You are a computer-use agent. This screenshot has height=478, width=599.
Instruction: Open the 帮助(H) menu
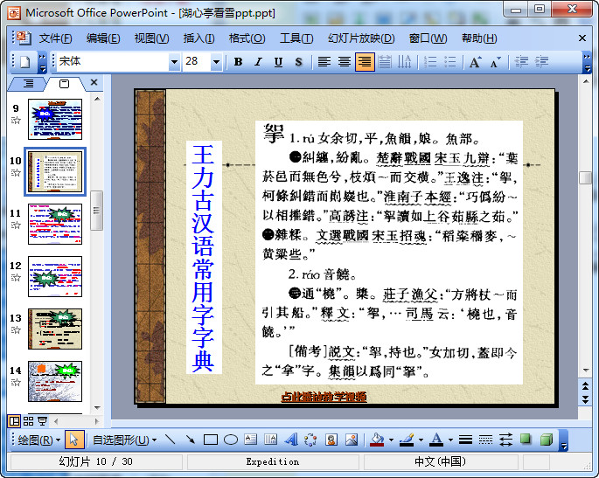pos(479,38)
